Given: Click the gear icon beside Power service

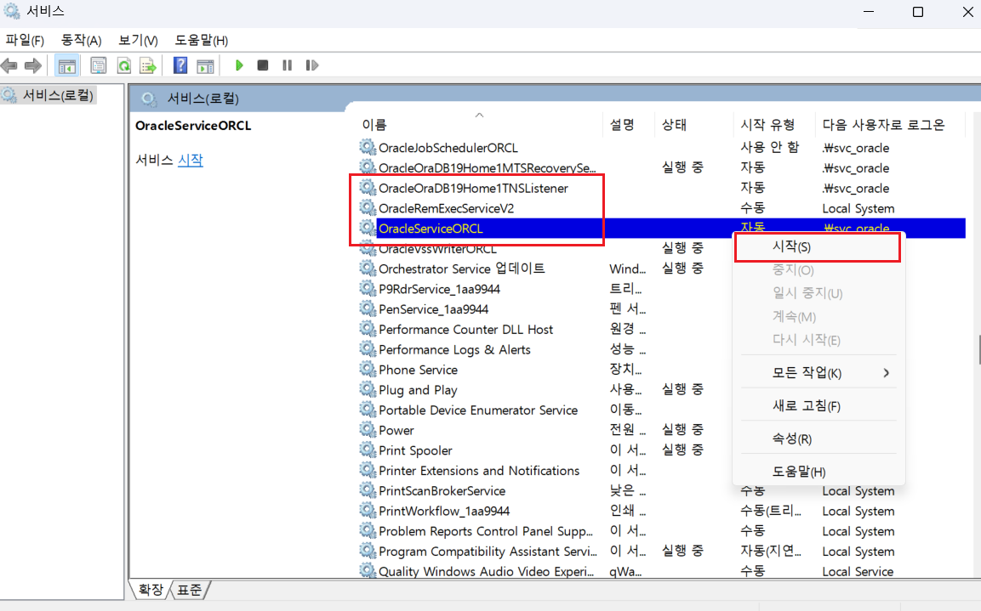Looking at the screenshot, I should coord(368,430).
